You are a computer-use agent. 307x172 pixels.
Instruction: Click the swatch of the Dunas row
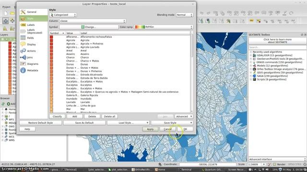point(51,64)
